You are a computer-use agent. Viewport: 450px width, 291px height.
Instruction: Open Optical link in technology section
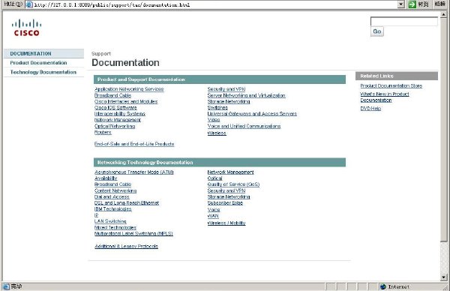point(215,178)
